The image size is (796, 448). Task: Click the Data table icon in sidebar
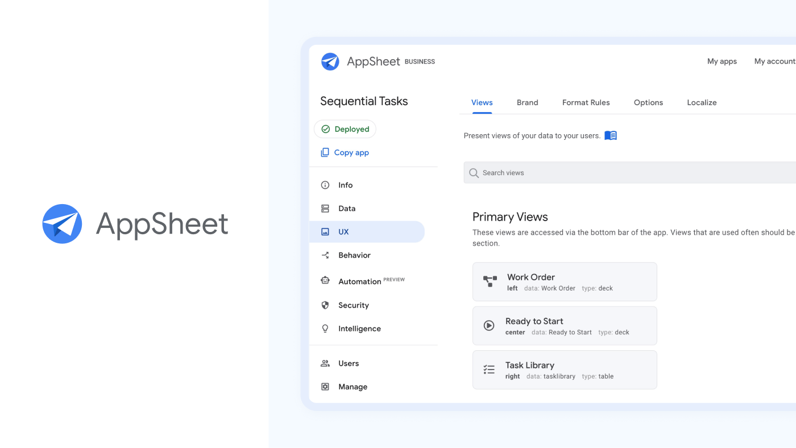[x=325, y=209]
